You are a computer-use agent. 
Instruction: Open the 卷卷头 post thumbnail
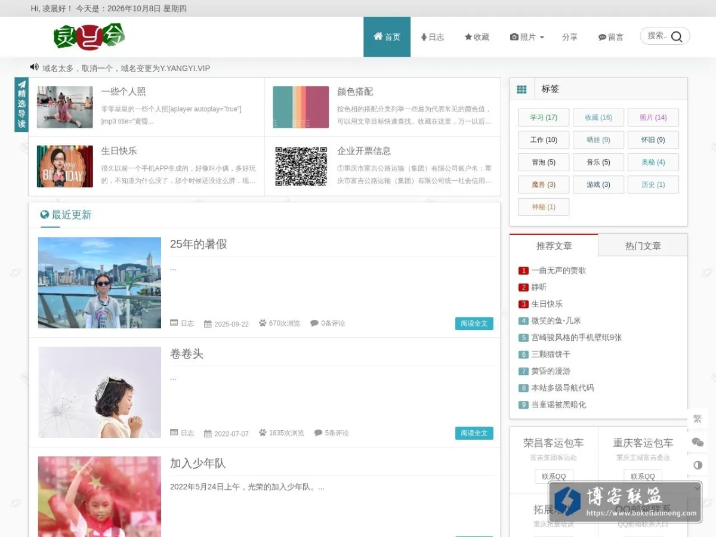(100, 393)
